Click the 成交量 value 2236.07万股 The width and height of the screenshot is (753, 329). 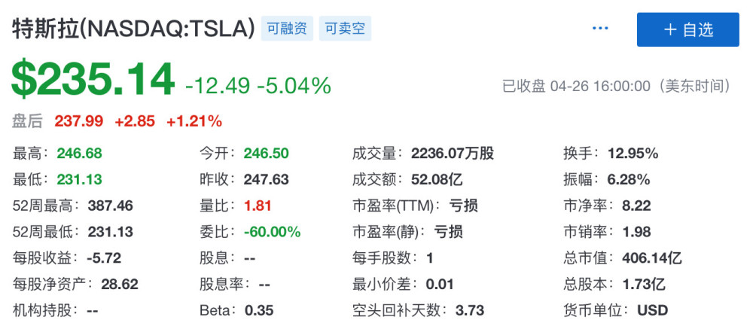pyautogui.click(x=452, y=154)
